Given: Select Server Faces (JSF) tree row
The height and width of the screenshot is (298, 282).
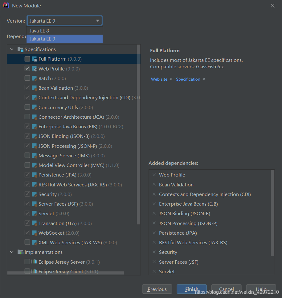Looking at the screenshot, I should click(74, 204).
